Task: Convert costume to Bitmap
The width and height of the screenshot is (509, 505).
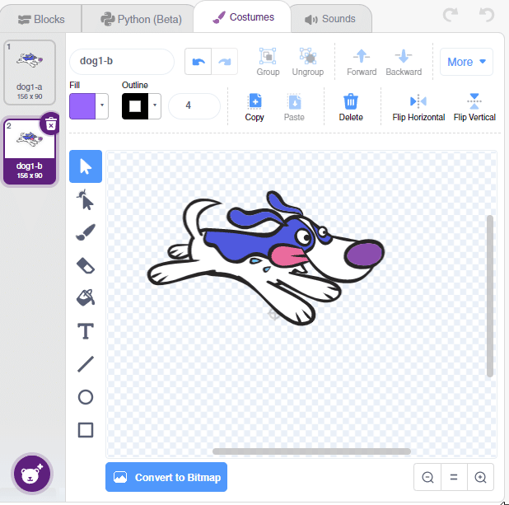Action: click(x=166, y=477)
